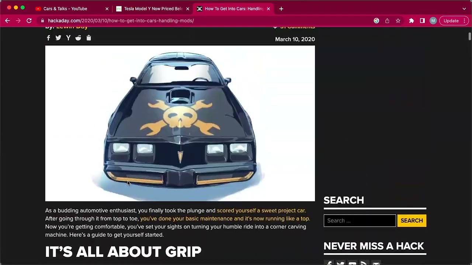The image size is (472, 265).
Task: Click the Update button in the toolbar
Action: [451, 21]
